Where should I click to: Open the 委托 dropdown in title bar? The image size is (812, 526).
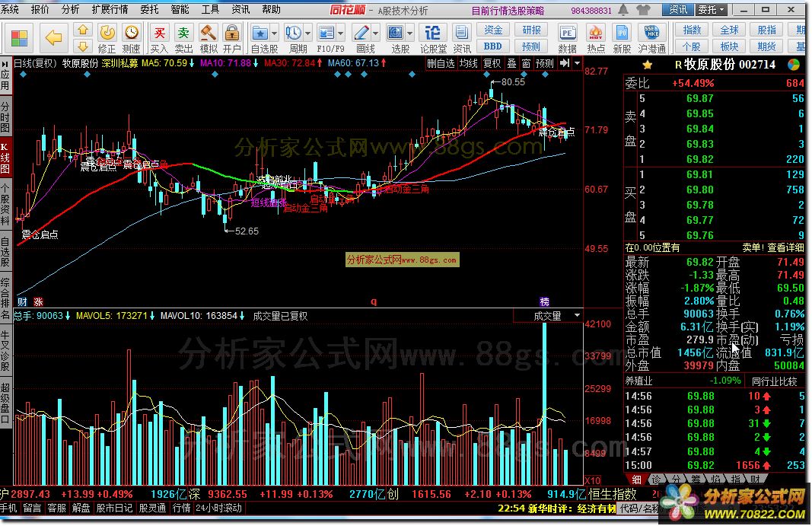click(712, 10)
